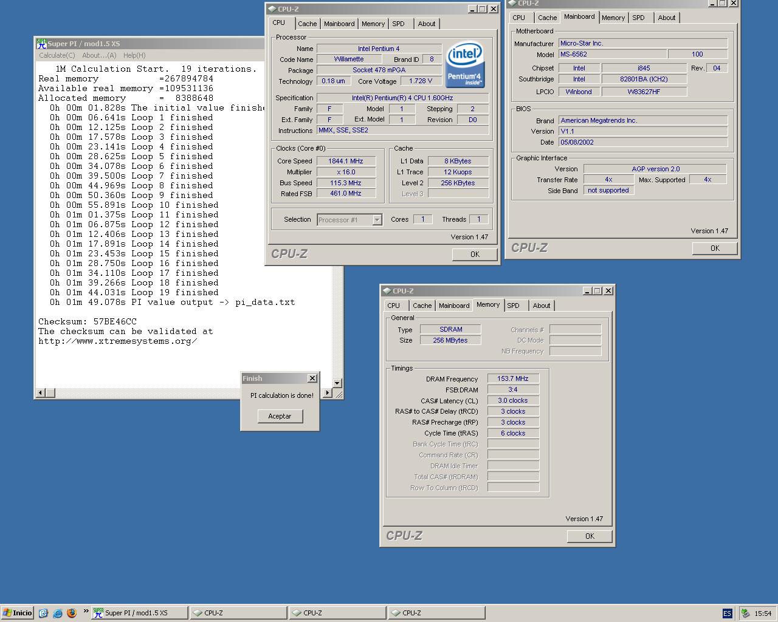Open the Processor #1 selection dropdown
Image resolution: width=778 pixels, height=622 pixels.
(377, 220)
